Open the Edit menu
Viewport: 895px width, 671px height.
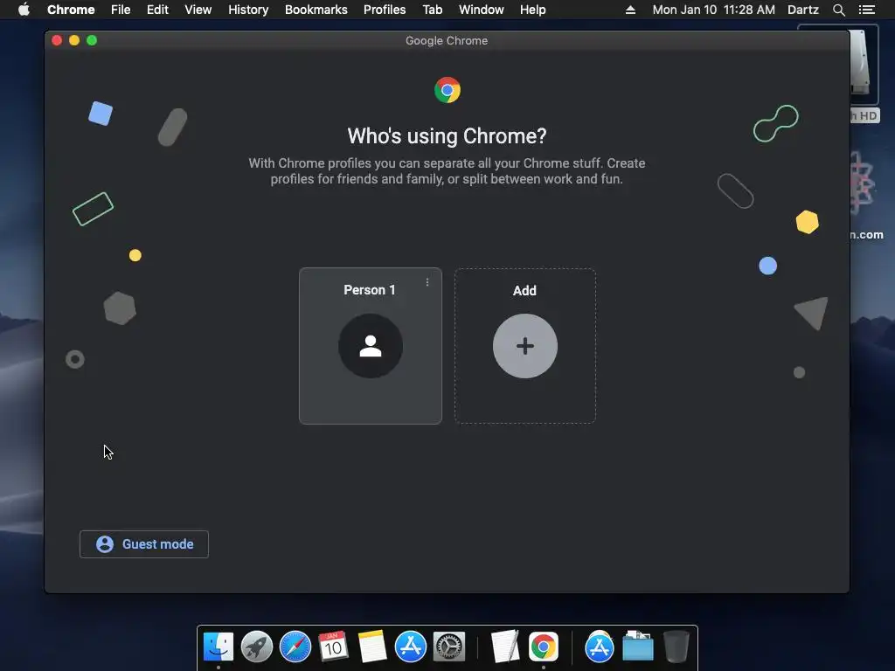tap(157, 10)
